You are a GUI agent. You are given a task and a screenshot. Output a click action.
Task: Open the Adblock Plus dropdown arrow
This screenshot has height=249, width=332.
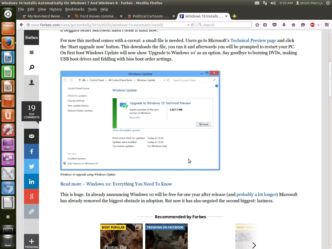(x=318, y=25)
